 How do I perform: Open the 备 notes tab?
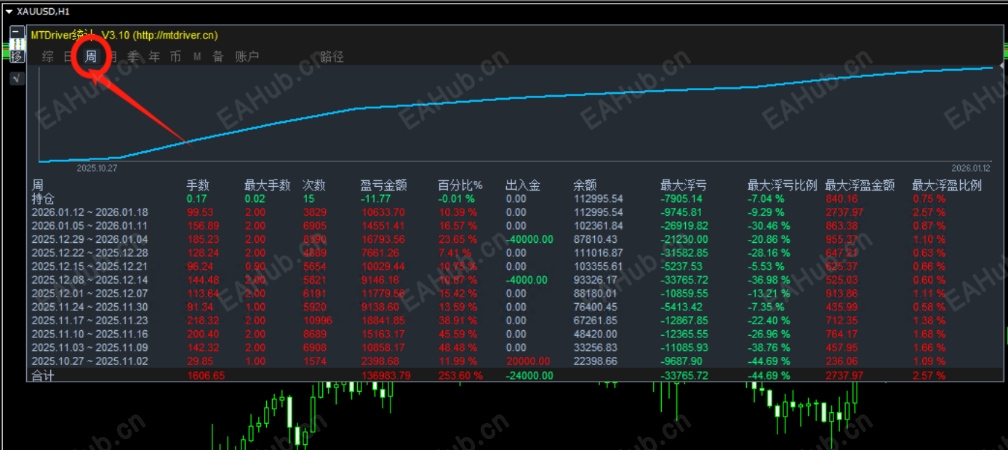218,57
